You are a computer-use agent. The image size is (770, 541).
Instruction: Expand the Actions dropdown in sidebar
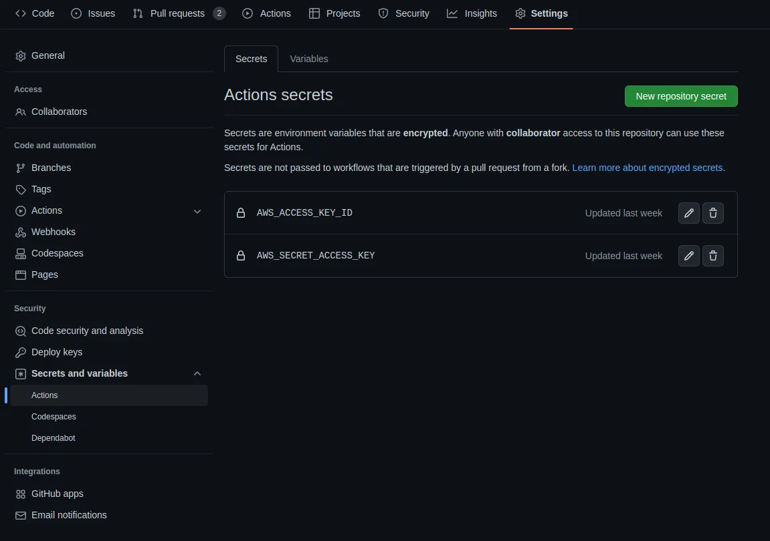click(x=197, y=211)
